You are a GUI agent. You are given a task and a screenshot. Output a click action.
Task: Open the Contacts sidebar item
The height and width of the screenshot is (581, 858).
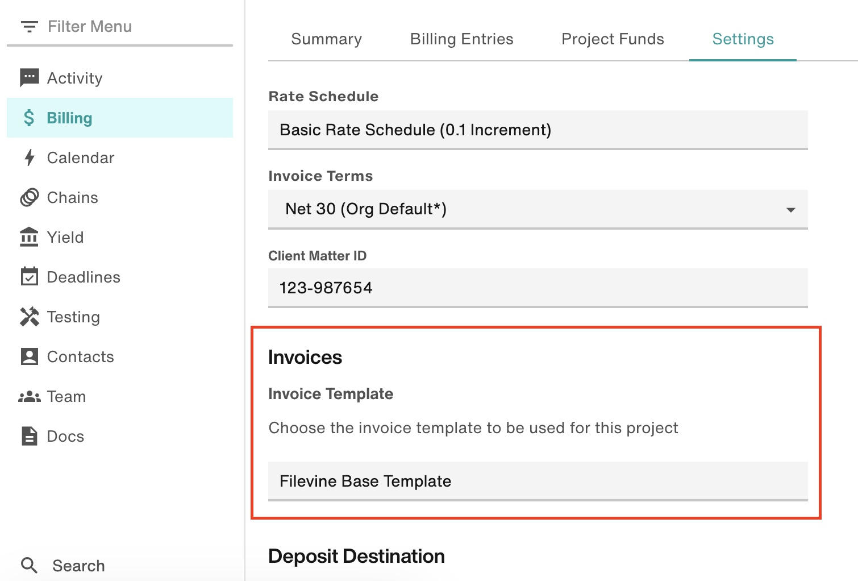(x=120, y=356)
